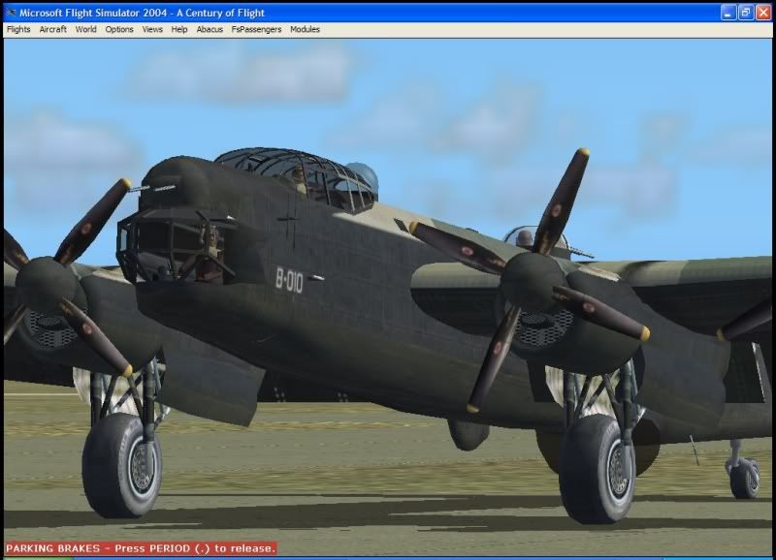Click the B-010 marking on the fuselage
This screenshot has width=776, height=560.
289,280
